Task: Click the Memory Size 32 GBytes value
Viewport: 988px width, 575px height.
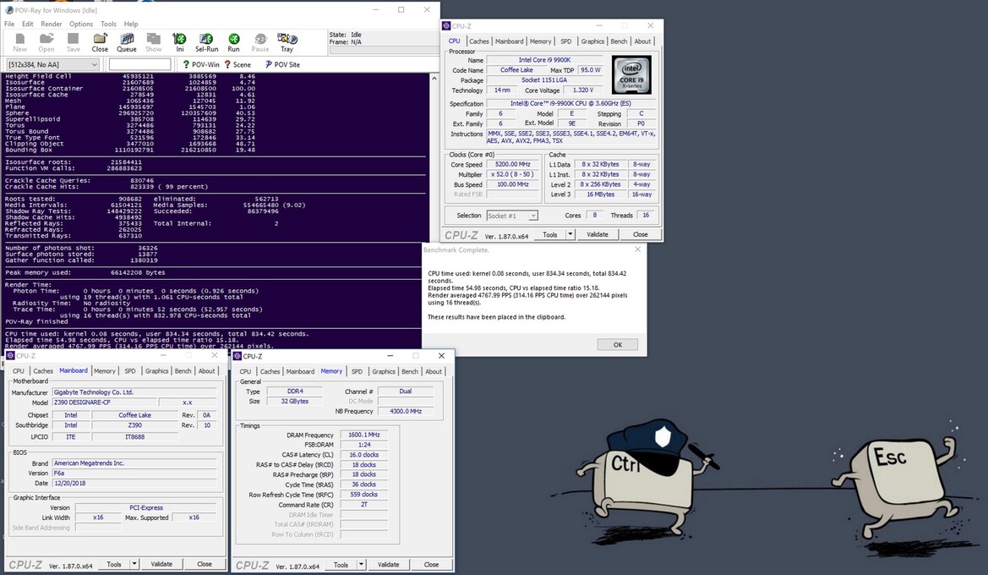Action: tap(295, 402)
